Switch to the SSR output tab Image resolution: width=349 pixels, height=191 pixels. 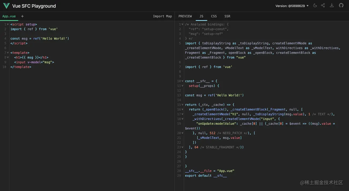[227, 16]
